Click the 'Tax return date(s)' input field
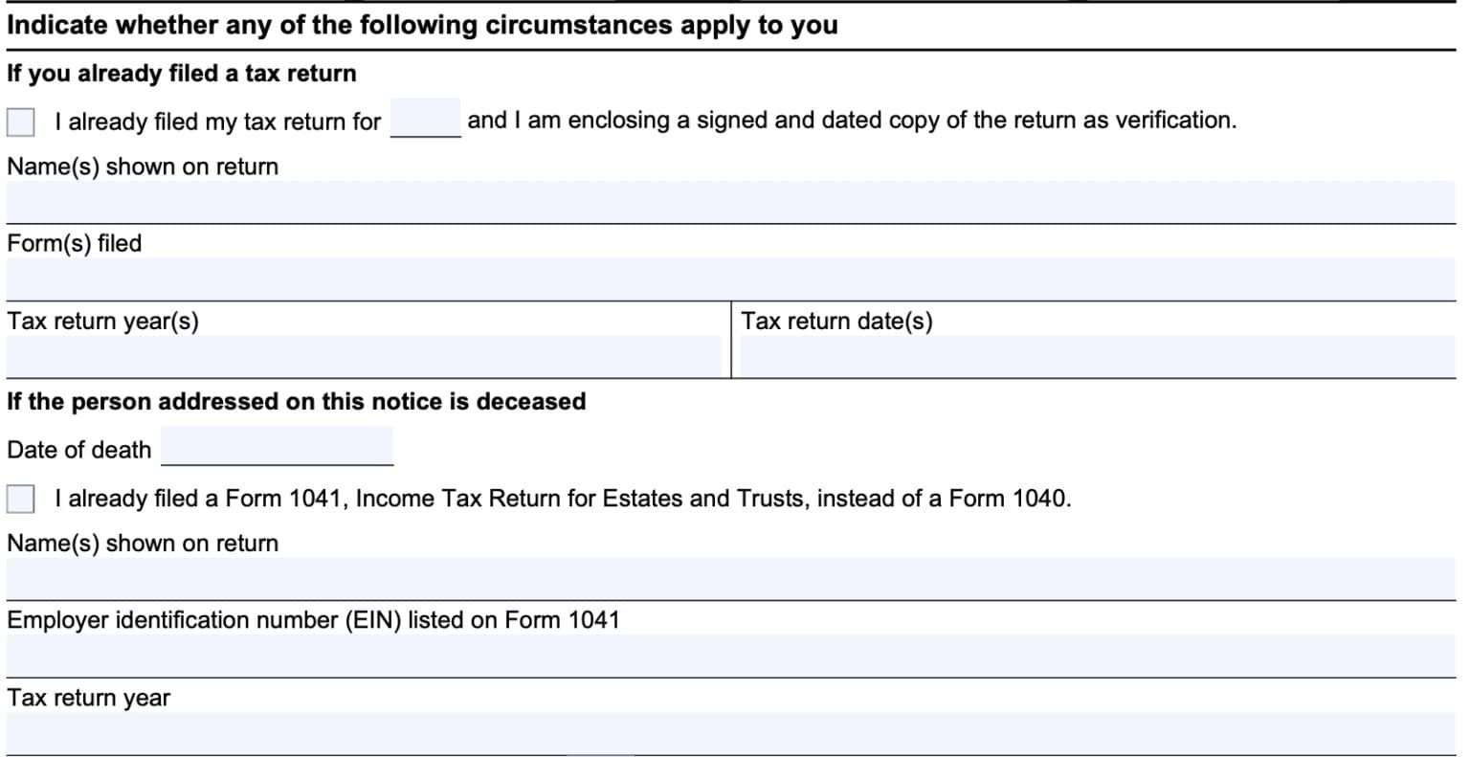Viewport: 1470px width, 757px height. (x=1097, y=356)
